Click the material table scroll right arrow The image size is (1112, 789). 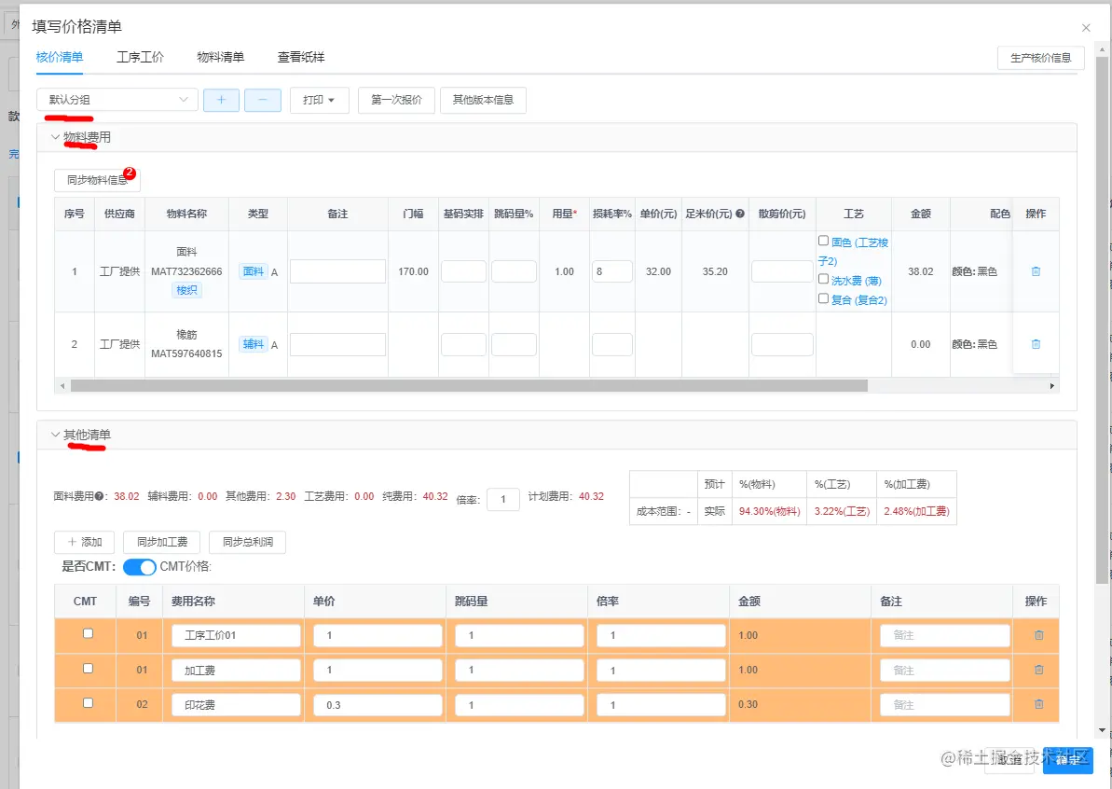pos(1051,386)
